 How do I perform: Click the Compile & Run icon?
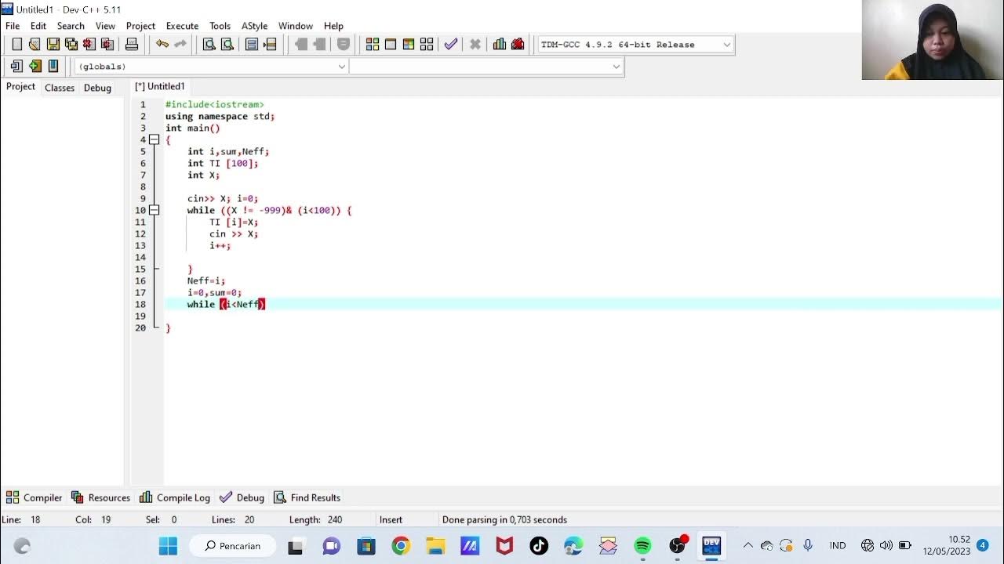coord(409,45)
